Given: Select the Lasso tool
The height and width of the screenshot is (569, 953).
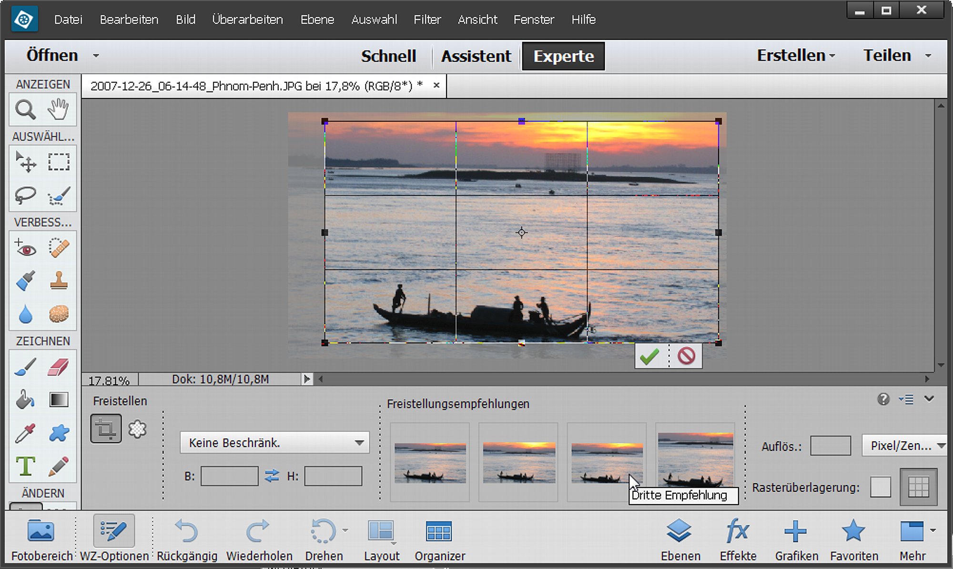Looking at the screenshot, I should pos(25,195).
